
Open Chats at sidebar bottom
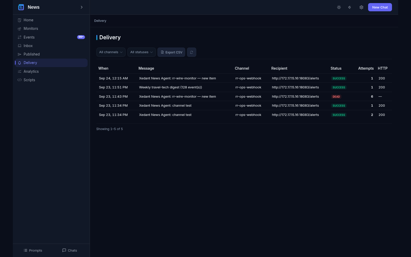point(70,250)
